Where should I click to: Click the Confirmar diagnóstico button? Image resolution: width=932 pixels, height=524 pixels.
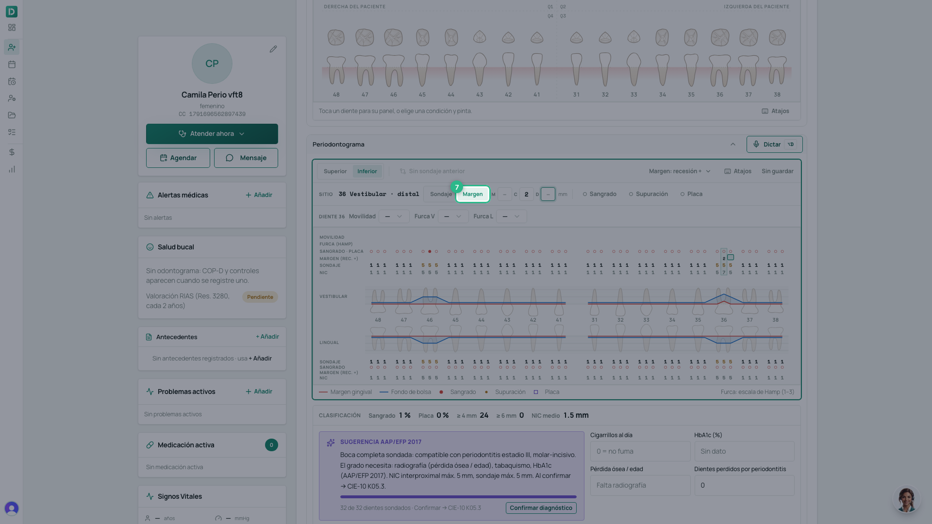point(541,508)
